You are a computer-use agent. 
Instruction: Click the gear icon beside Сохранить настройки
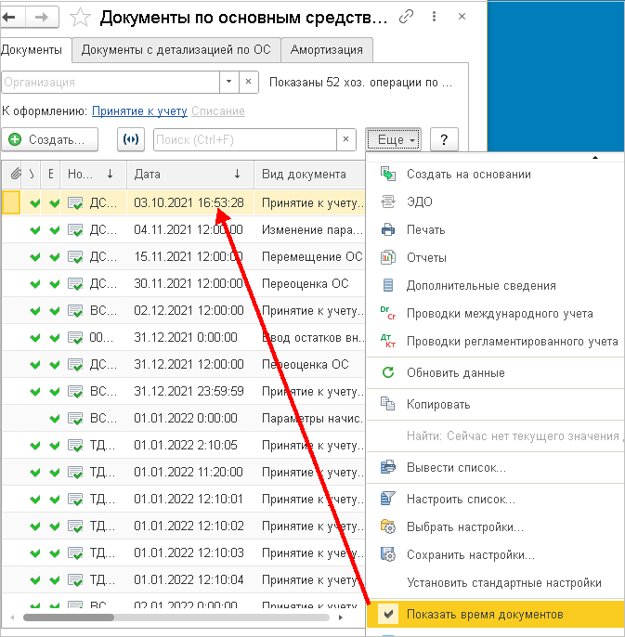(x=387, y=554)
